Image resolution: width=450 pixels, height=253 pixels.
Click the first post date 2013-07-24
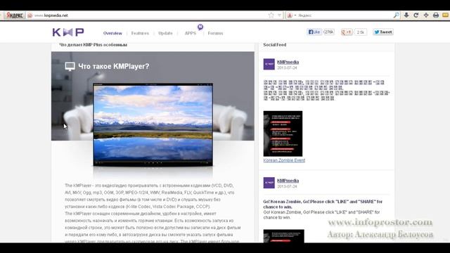287,68
